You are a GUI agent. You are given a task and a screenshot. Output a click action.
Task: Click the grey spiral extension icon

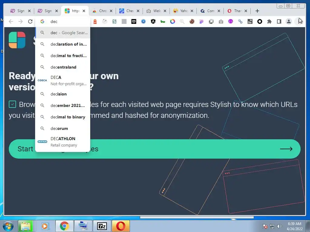pos(104,21)
